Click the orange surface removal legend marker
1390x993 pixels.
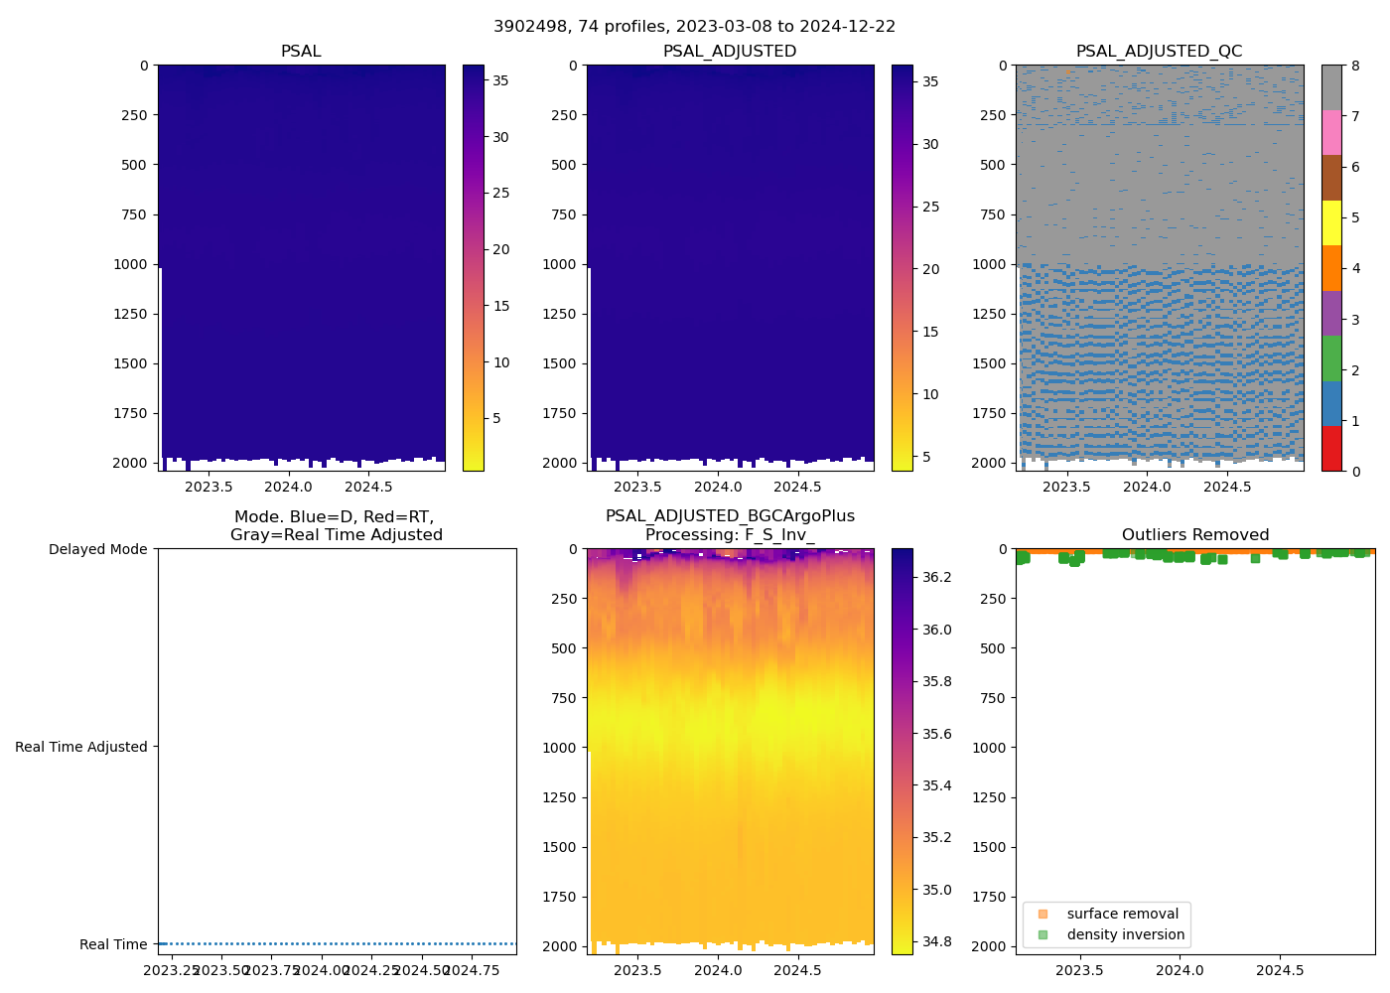click(x=1042, y=914)
